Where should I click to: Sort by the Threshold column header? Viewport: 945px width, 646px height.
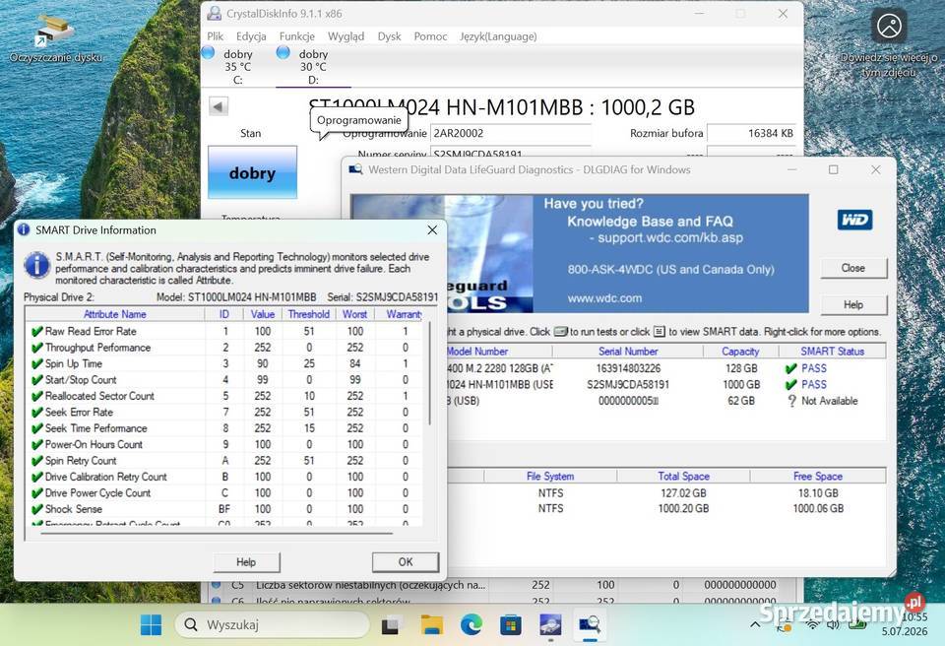308,314
